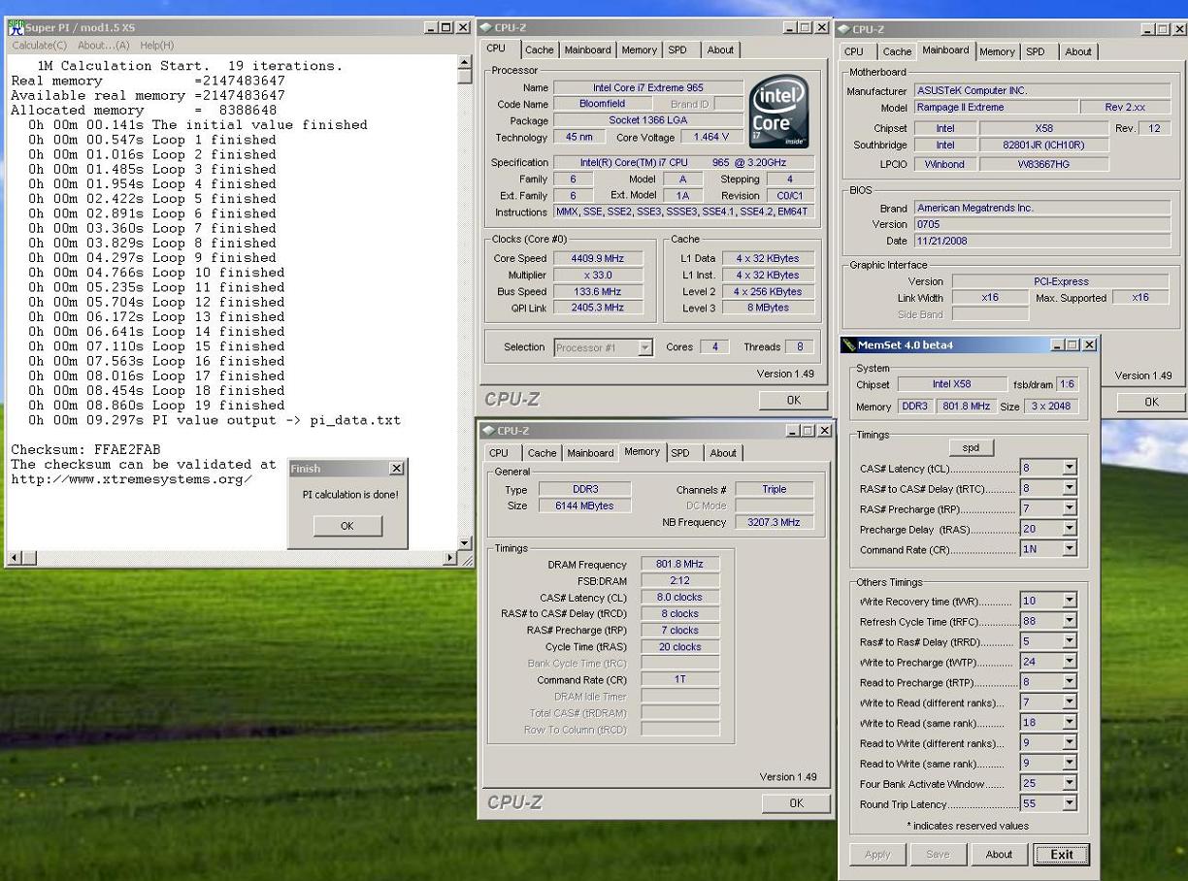
Task: Click the MemSet 4.0 beta4 title bar icon
Action: (x=848, y=344)
